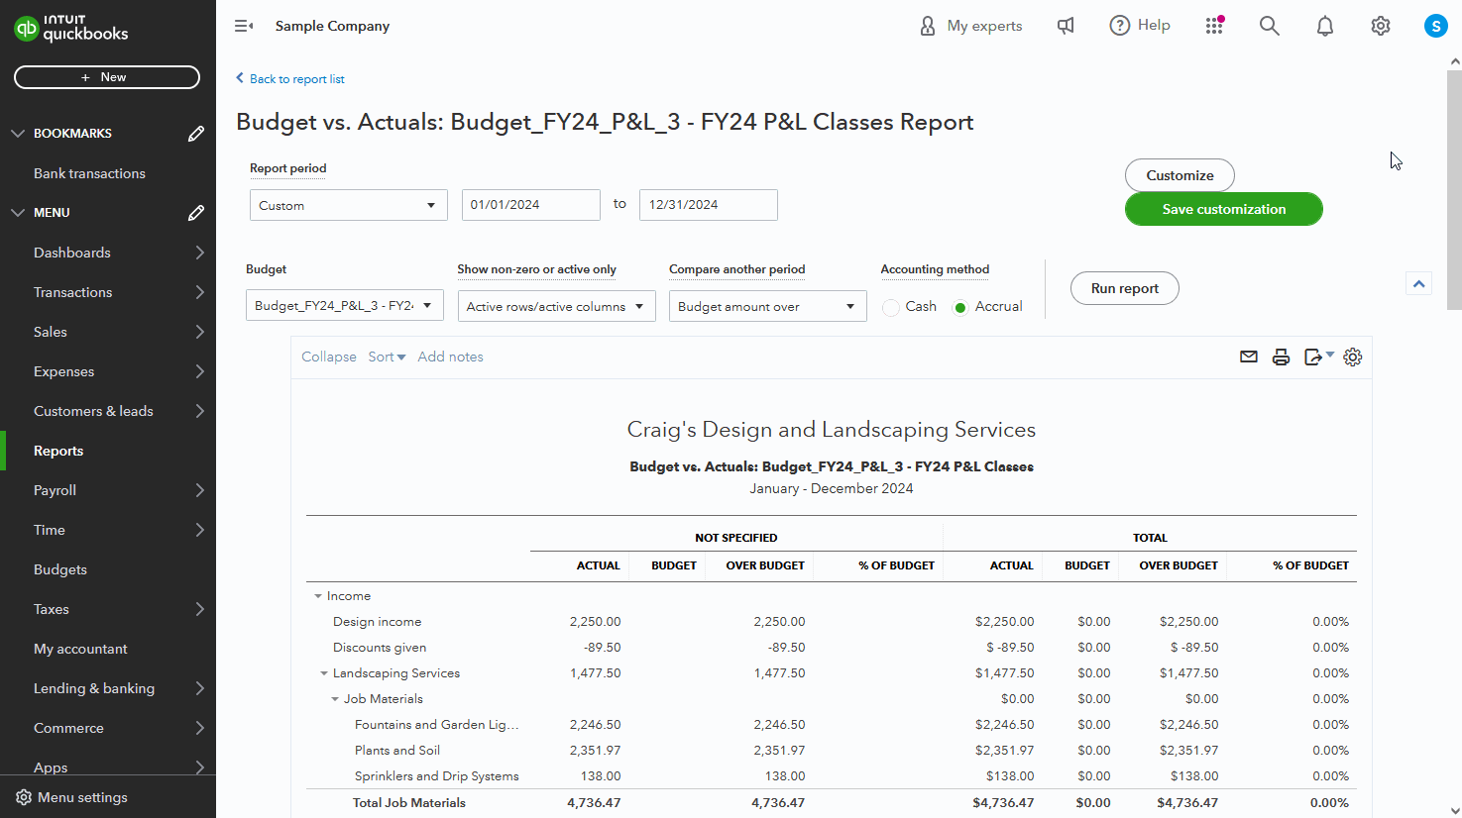Collapse the Job Materials row

[334, 698]
